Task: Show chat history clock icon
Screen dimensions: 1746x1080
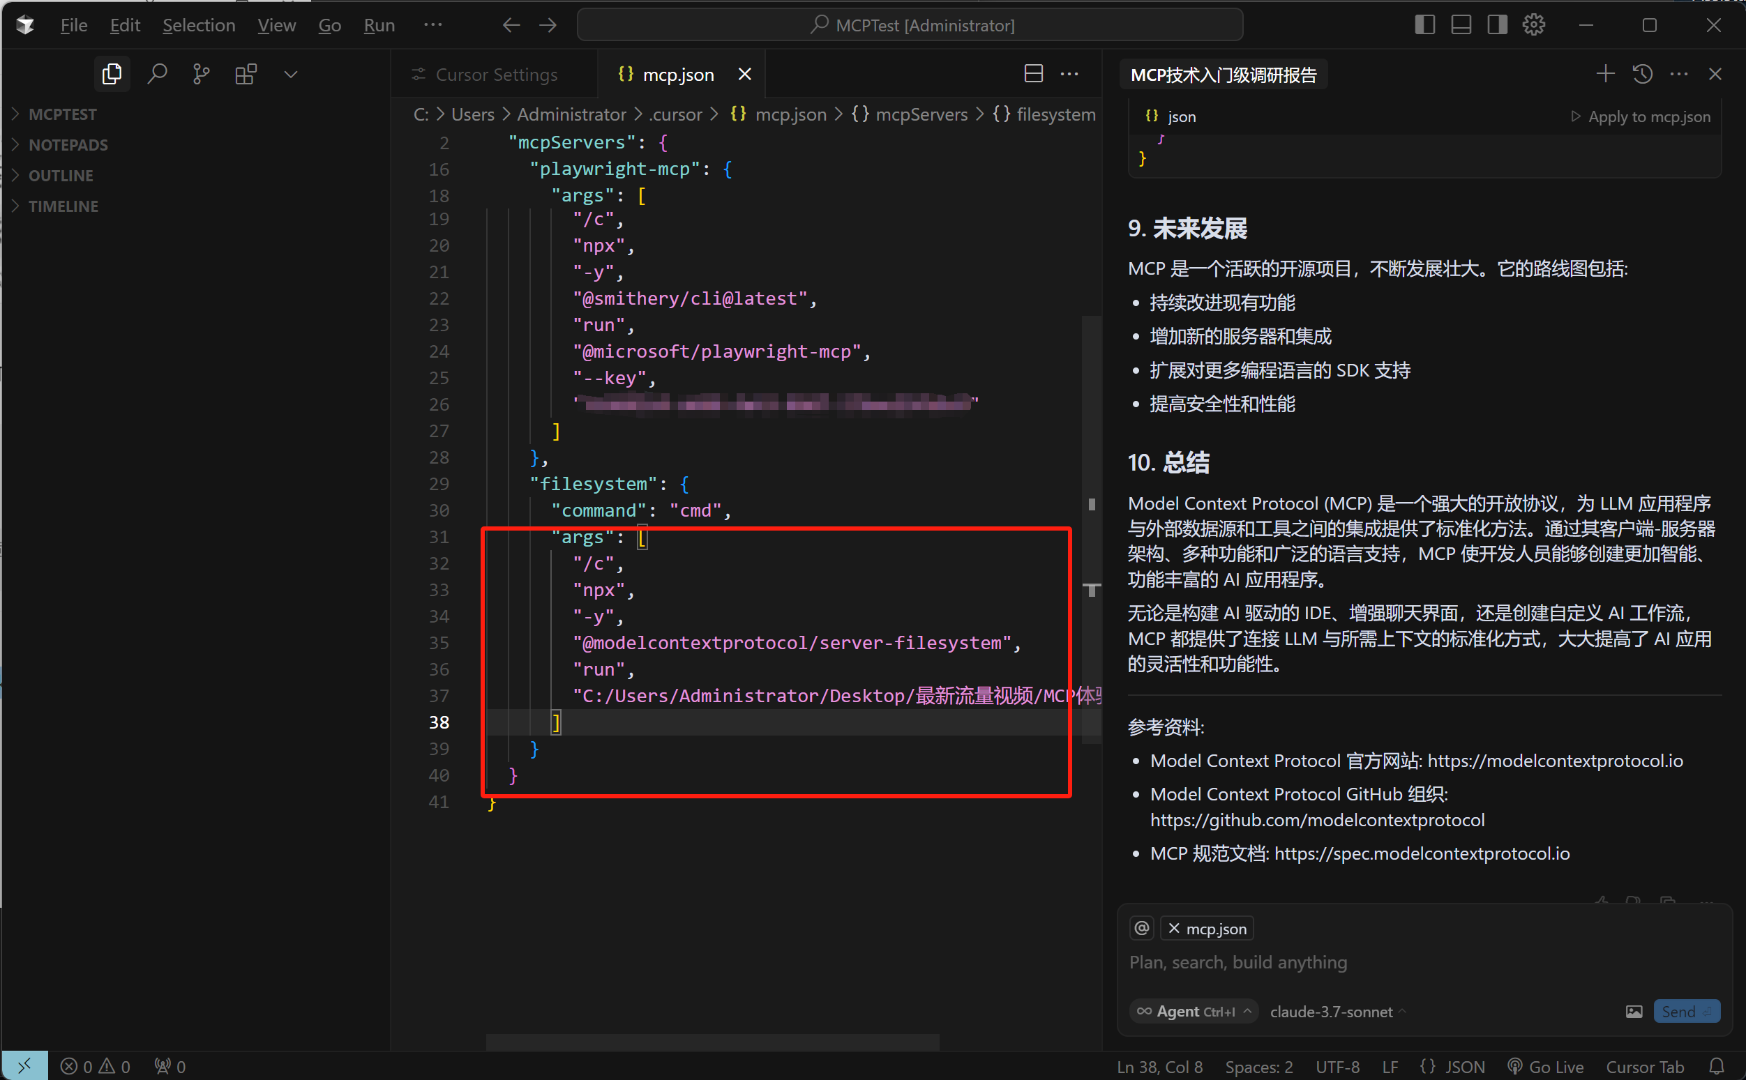Action: [x=1642, y=74]
